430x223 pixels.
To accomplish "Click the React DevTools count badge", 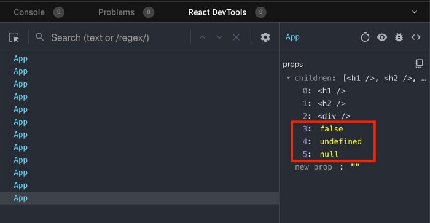I will (x=260, y=12).
